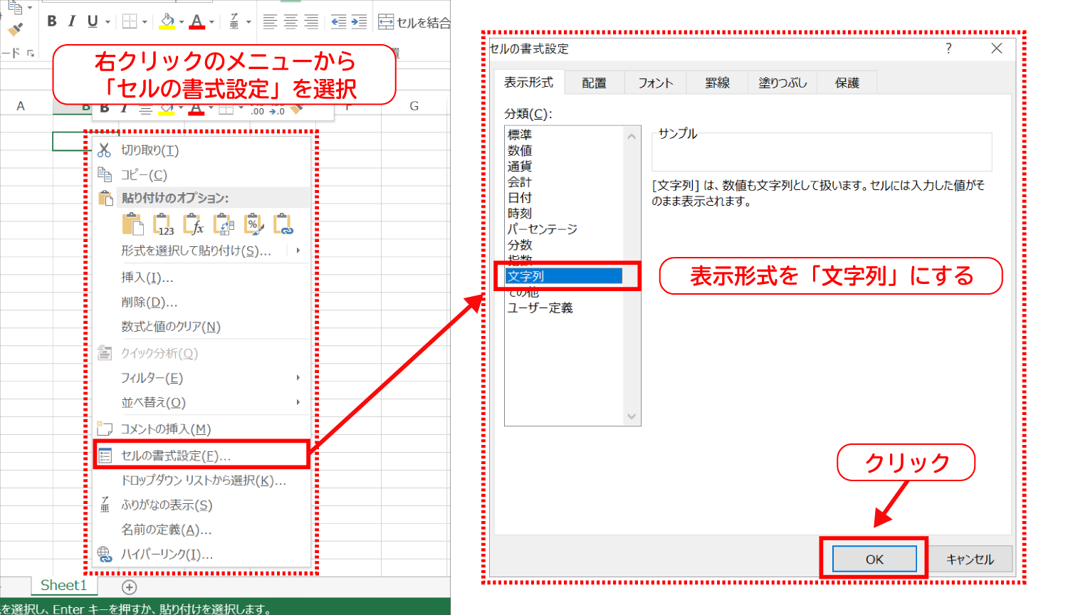Switch to the 配置 tab
This screenshot has width=1068, height=615.
tap(594, 83)
